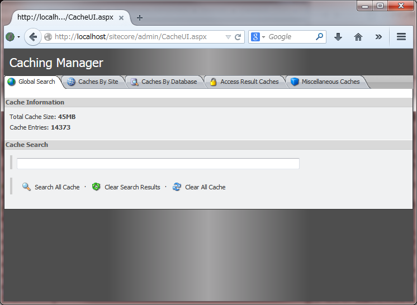Reload the CacheUI.aspx page
Image resolution: width=417 pixels, height=305 pixels.
(238, 37)
